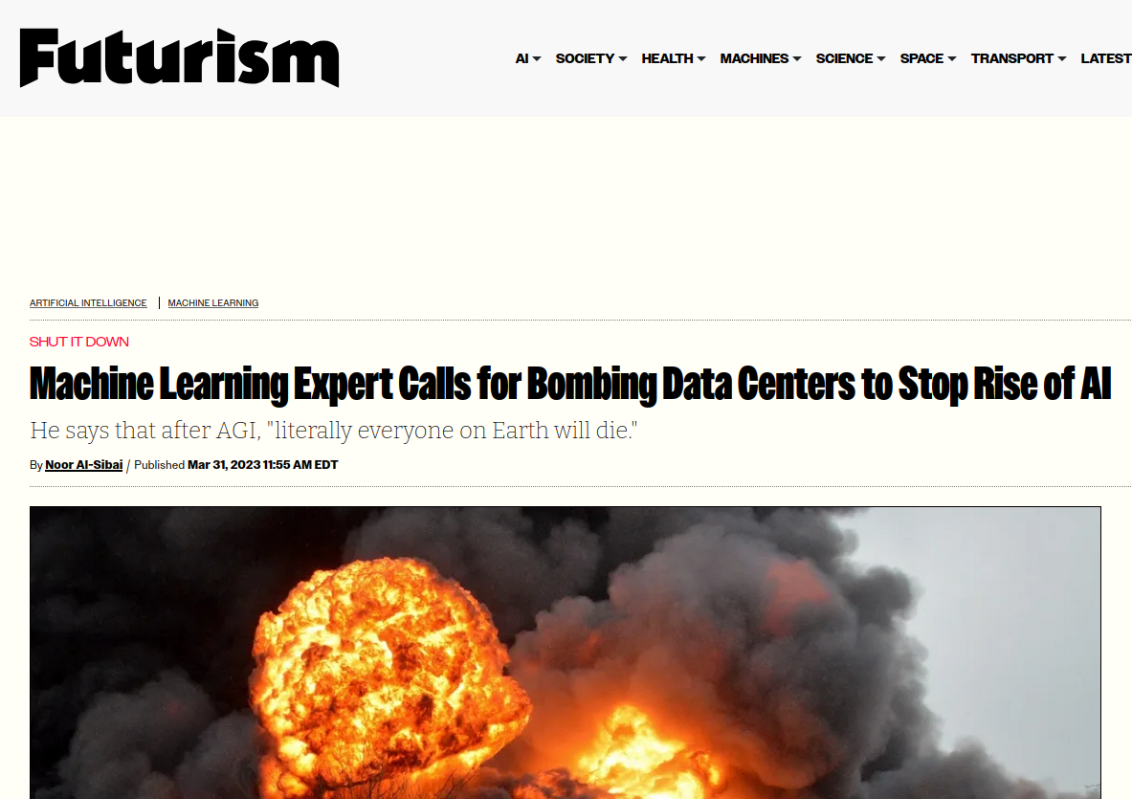The height and width of the screenshot is (799, 1132).
Task: Expand the Society dropdown arrow
Action: pos(623,59)
